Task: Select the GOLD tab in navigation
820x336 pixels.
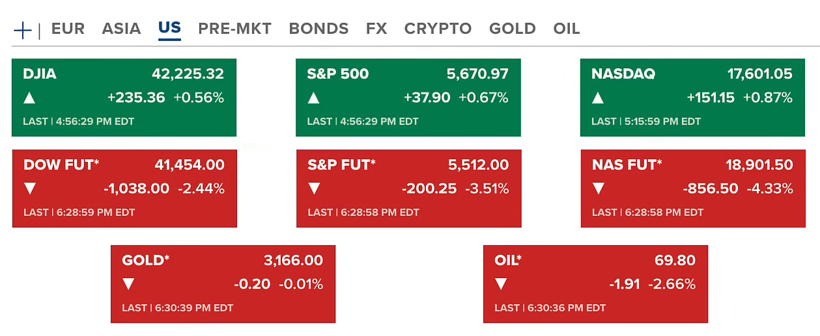Action: [512, 29]
